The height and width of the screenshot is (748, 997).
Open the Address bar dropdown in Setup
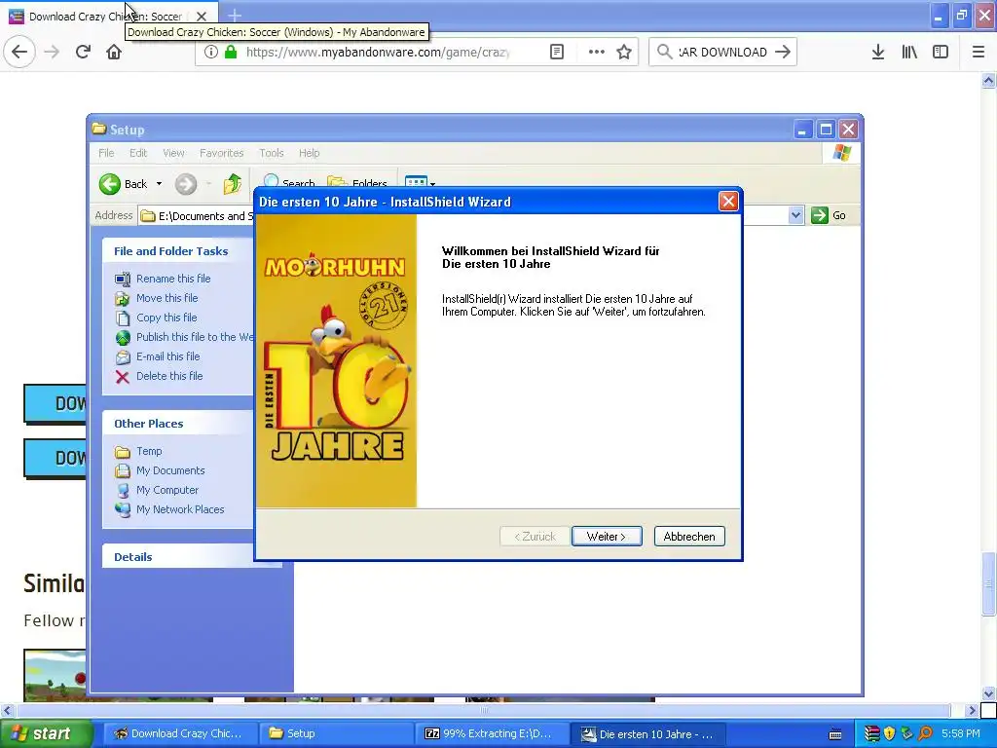(x=795, y=215)
